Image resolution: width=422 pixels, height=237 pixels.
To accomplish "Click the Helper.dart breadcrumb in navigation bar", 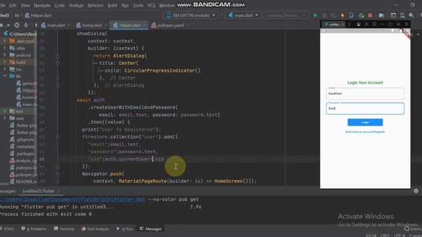I will (x=38, y=15).
